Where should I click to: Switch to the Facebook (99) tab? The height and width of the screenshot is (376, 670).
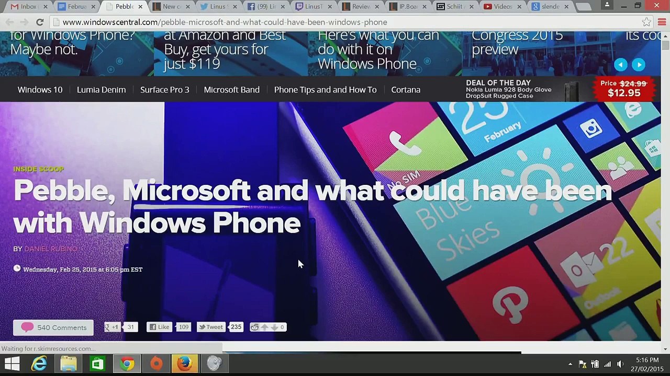[x=264, y=7]
